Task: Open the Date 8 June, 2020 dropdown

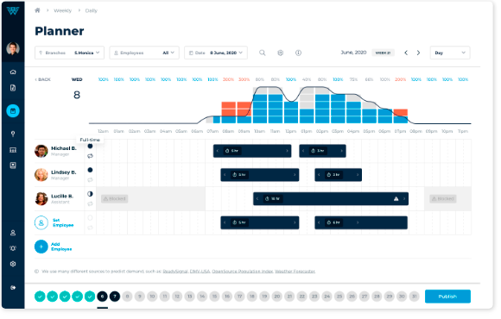Action: pos(216,53)
